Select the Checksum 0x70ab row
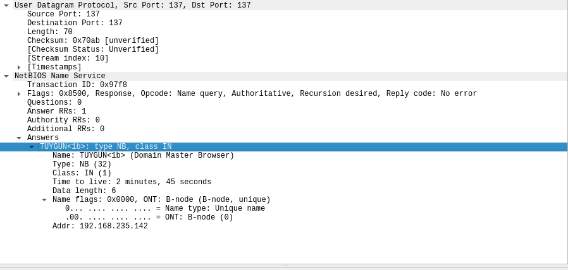Image resolution: width=568 pixels, height=270 pixels. [x=93, y=40]
